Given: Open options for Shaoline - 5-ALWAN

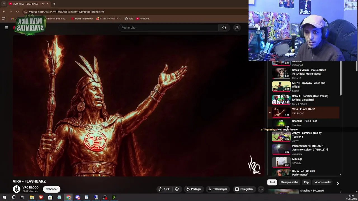Looking at the screenshot, I should (341, 191).
